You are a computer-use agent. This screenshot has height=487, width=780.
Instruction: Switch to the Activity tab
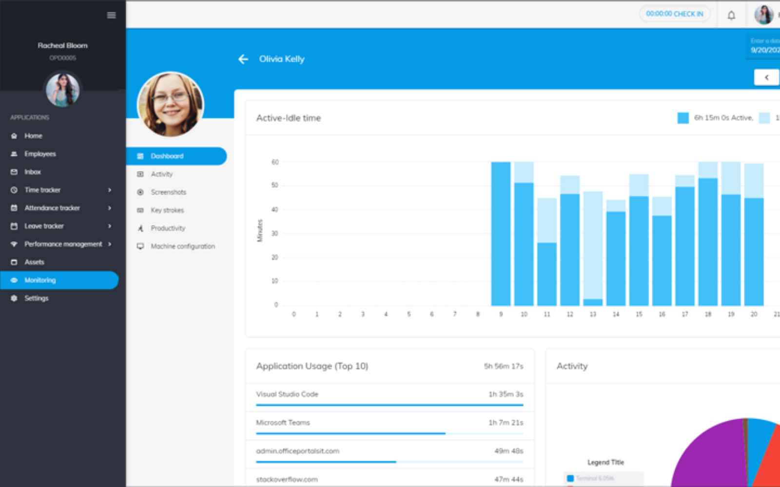(161, 174)
